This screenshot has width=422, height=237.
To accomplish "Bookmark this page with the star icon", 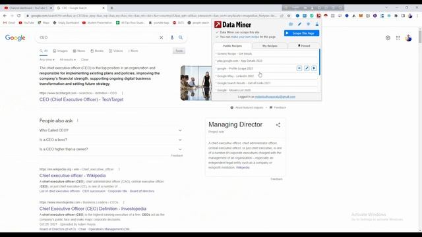I will click(289, 16).
